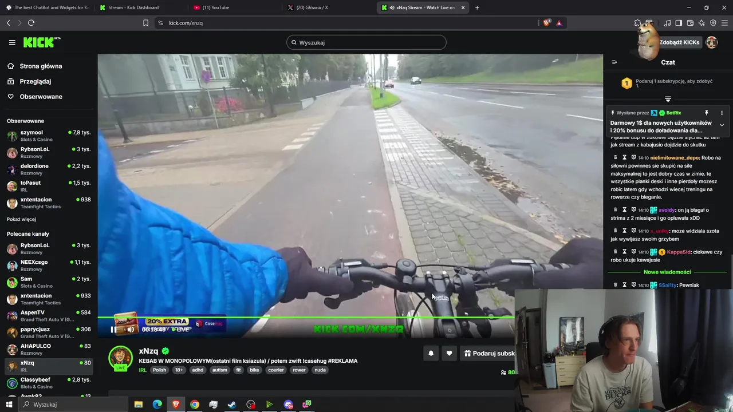This screenshot has width=733, height=412.
Task: Open AspenTV recommended channel
Action: [49, 315]
